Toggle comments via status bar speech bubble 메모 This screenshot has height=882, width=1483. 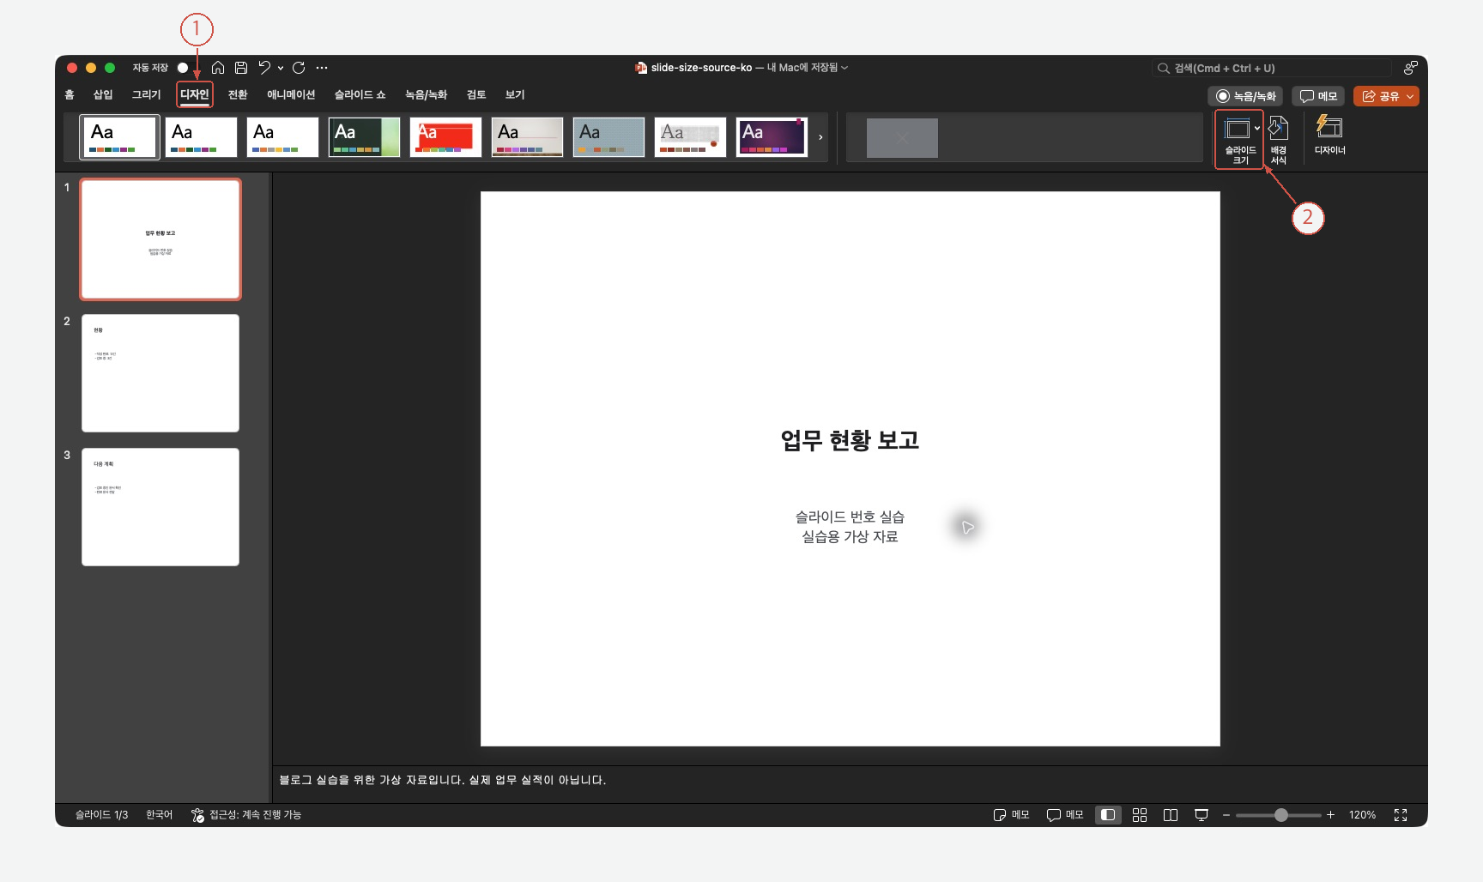pos(1065,815)
